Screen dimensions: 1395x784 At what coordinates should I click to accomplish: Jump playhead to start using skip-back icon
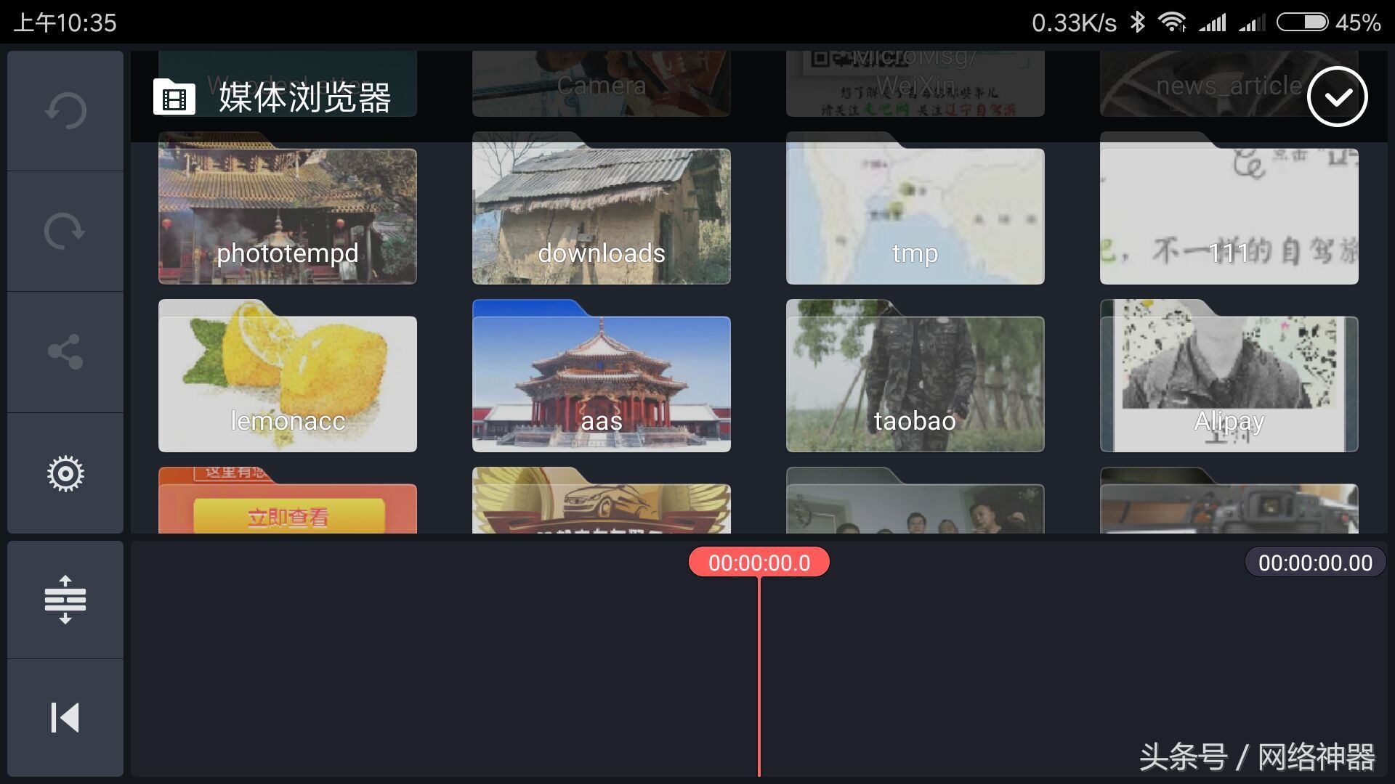[x=65, y=718]
